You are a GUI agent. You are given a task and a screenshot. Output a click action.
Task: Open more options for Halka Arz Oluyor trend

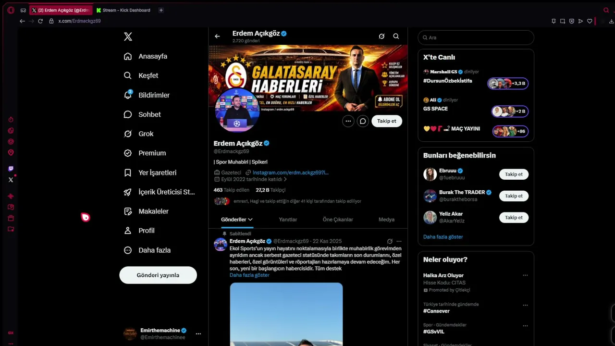pyautogui.click(x=525, y=275)
